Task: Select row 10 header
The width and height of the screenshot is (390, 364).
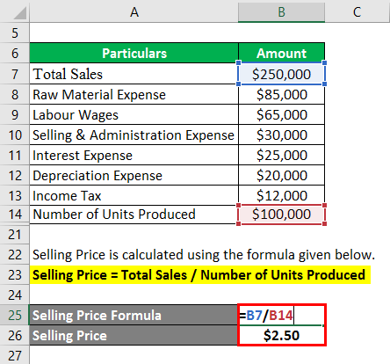Action: (x=15, y=135)
